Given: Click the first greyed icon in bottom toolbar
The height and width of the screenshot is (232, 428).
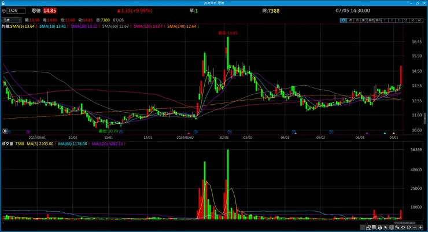Looking at the screenshot, I should [362, 227].
